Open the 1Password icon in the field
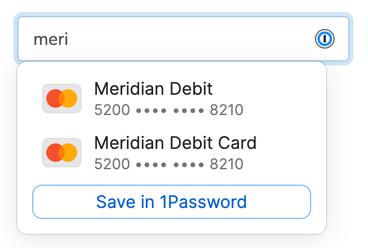368x248 pixels. pos(325,39)
